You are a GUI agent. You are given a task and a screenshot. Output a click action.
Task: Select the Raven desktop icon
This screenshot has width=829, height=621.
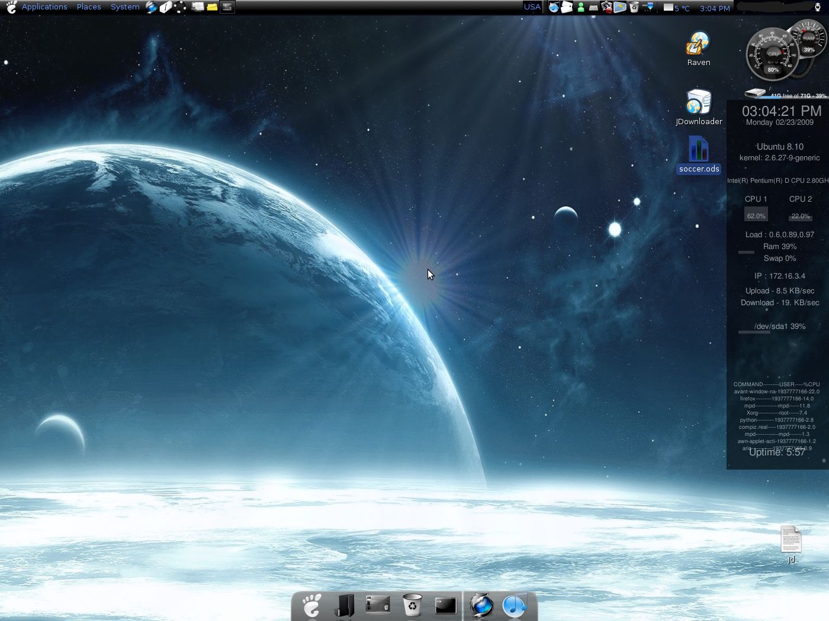[x=699, y=48]
